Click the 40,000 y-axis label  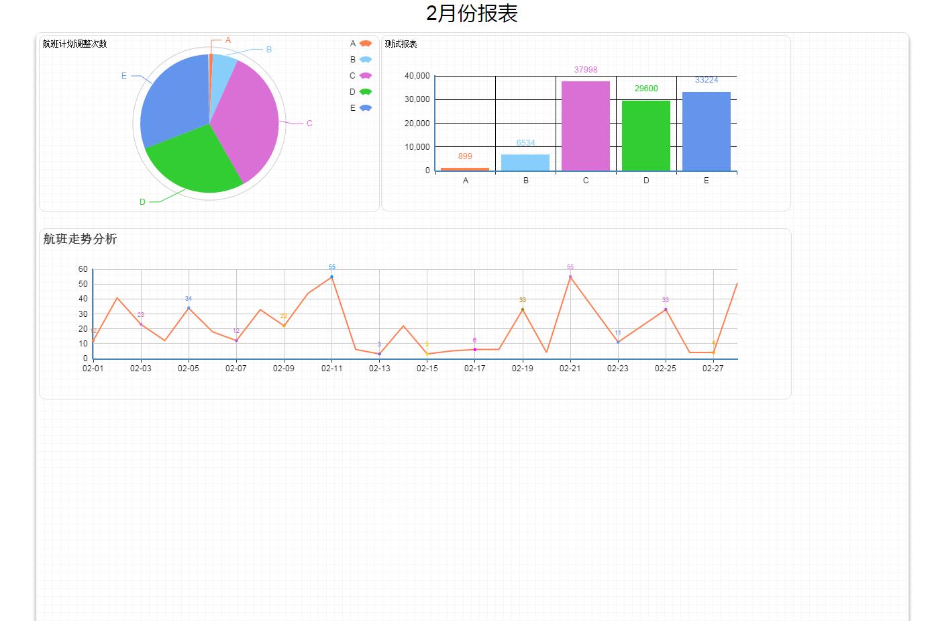pos(417,76)
